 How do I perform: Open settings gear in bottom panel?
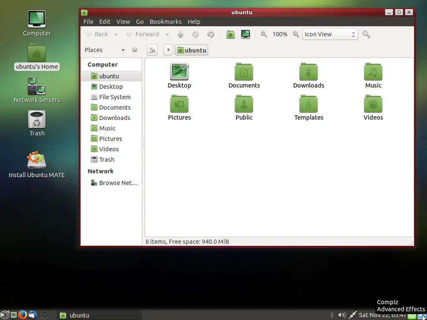click(44, 315)
